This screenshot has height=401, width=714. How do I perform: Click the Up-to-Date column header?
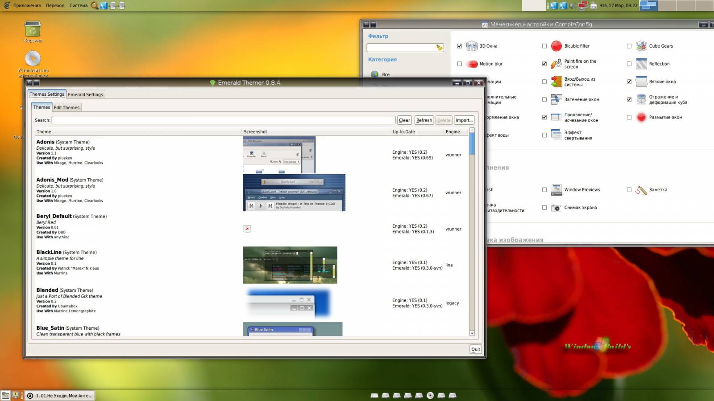point(417,132)
